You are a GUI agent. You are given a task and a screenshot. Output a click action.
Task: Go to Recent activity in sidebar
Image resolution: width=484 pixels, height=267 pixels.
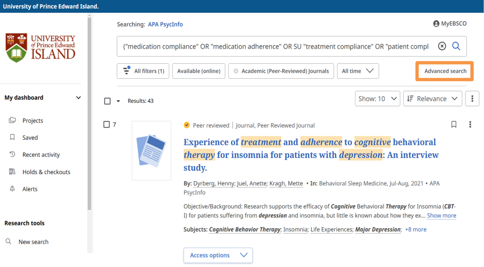click(x=41, y=155)
